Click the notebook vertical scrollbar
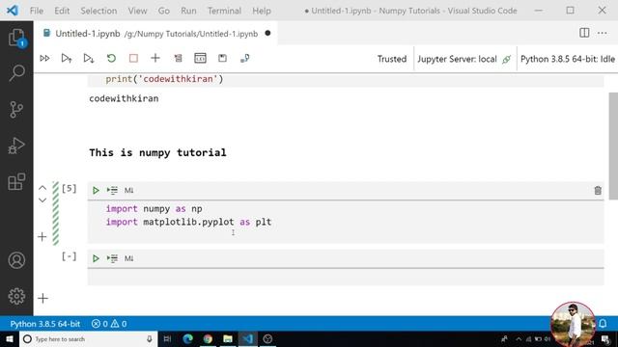This screenshot has width=618, height=347. point(613,146)
